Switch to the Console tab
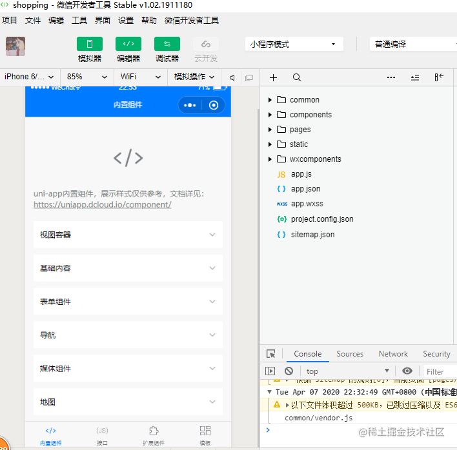457x450 pixels. click(x=307, y=354)
